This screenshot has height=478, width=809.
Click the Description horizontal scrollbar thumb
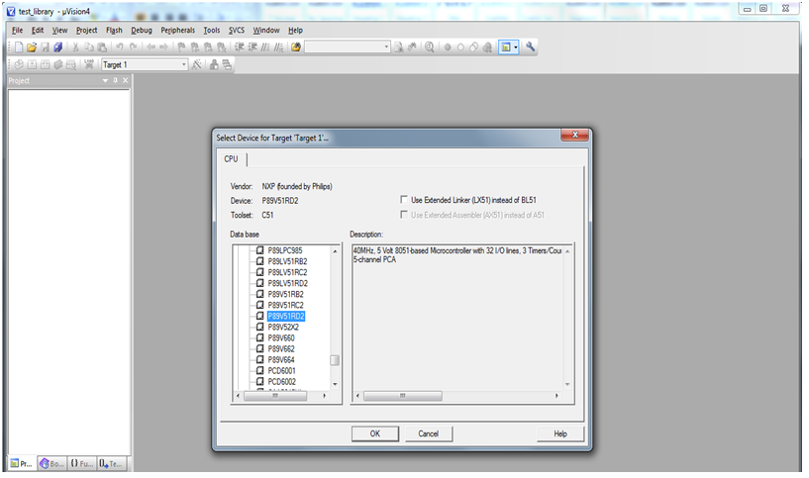click(x=402, y=396)
